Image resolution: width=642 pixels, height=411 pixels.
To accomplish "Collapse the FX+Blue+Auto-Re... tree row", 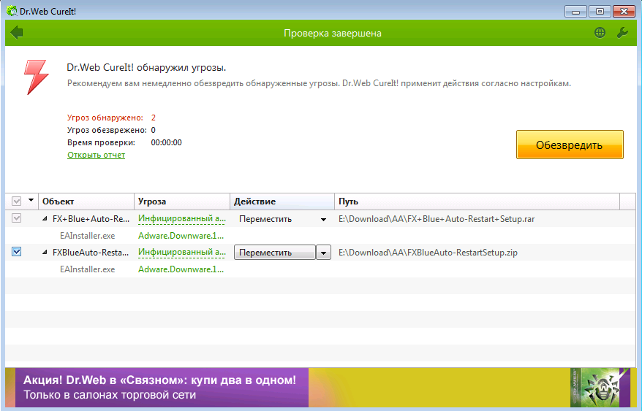I will [45, 219].
